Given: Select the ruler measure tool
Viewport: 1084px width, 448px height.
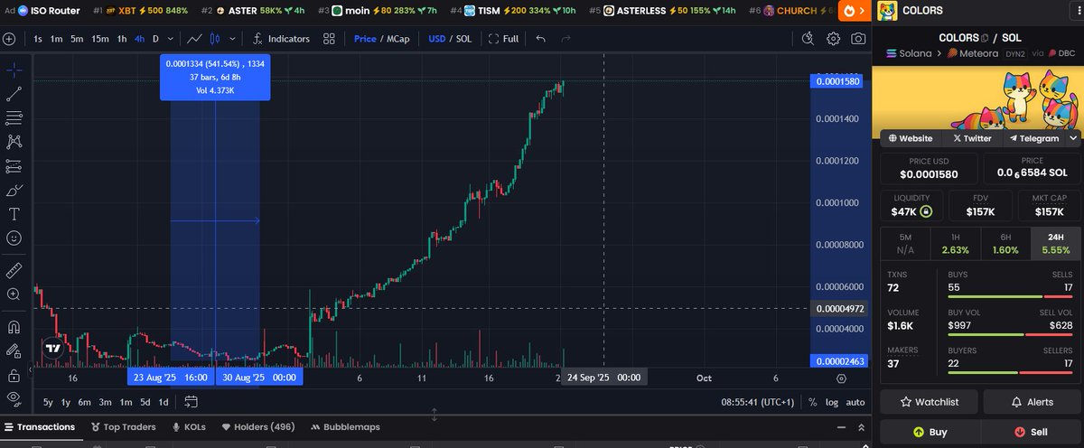Looking at the screenshot, I should click(x=14, y=270).
